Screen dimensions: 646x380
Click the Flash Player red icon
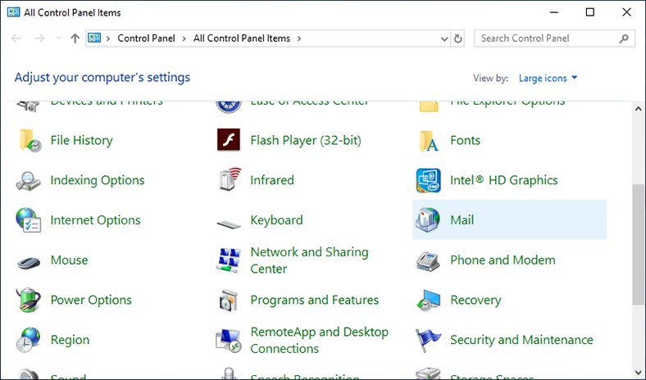[x=229, y=140]
